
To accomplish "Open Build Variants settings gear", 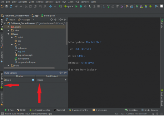I will click(61, 73).
